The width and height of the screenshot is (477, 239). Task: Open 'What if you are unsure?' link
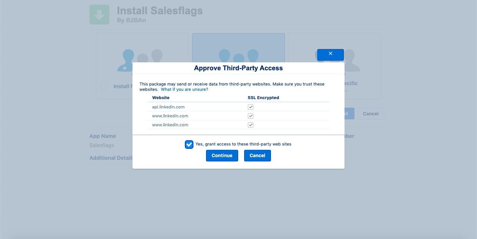point(185,90)
